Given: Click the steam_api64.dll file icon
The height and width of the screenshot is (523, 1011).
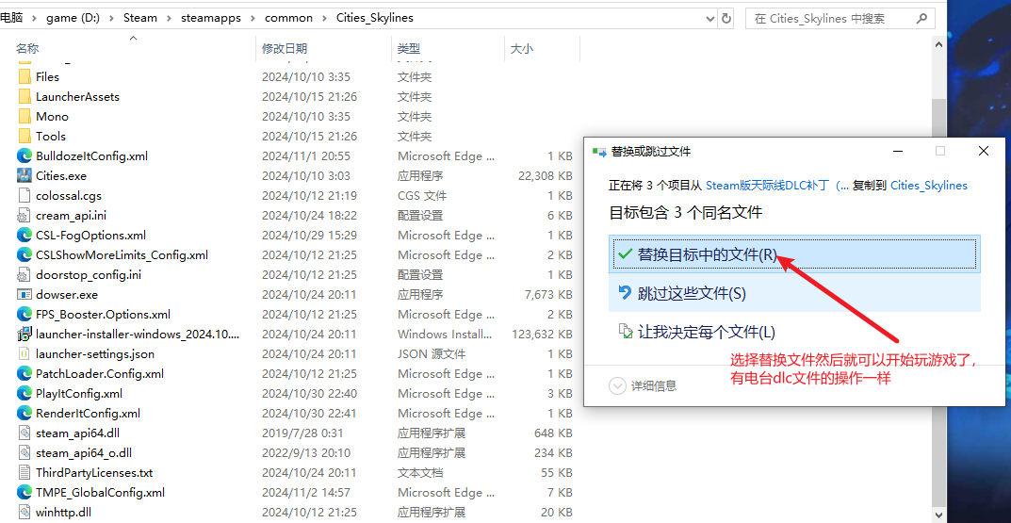Looking at the screenshot, I should 24,433.
